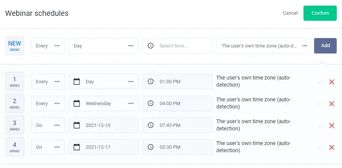Screen dimensions: 342x168
Task: Click the clock icon beside 07:45 PM
Action: pyautogui.click(x=150, y=125)
